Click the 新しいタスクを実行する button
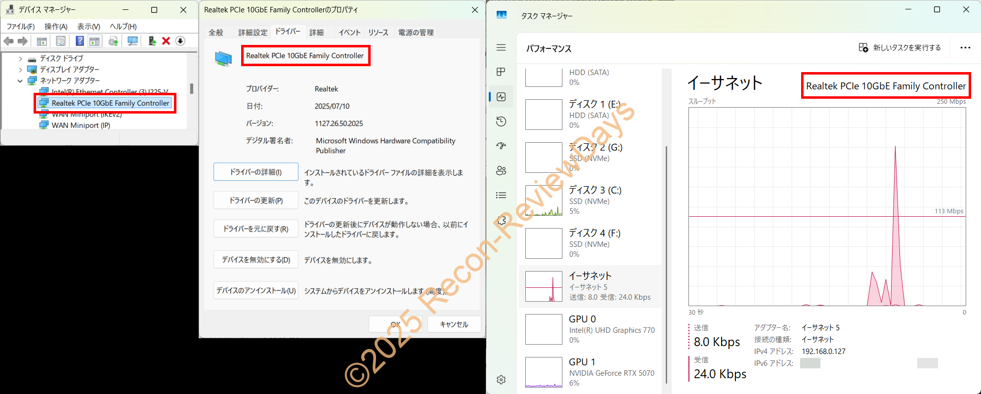The height and width of the screenshot is (394, 981). [x=899, y=48]
